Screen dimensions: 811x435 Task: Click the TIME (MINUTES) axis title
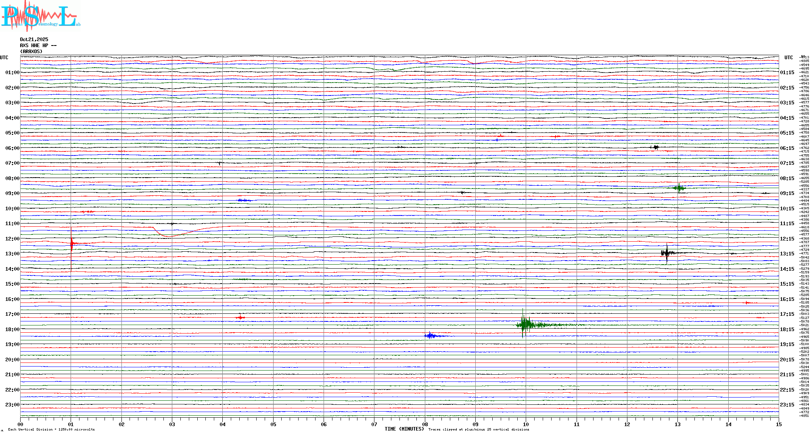(404, 429)
